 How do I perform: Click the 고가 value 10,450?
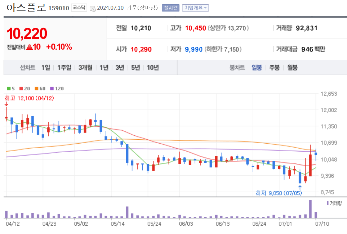[195, 28]
